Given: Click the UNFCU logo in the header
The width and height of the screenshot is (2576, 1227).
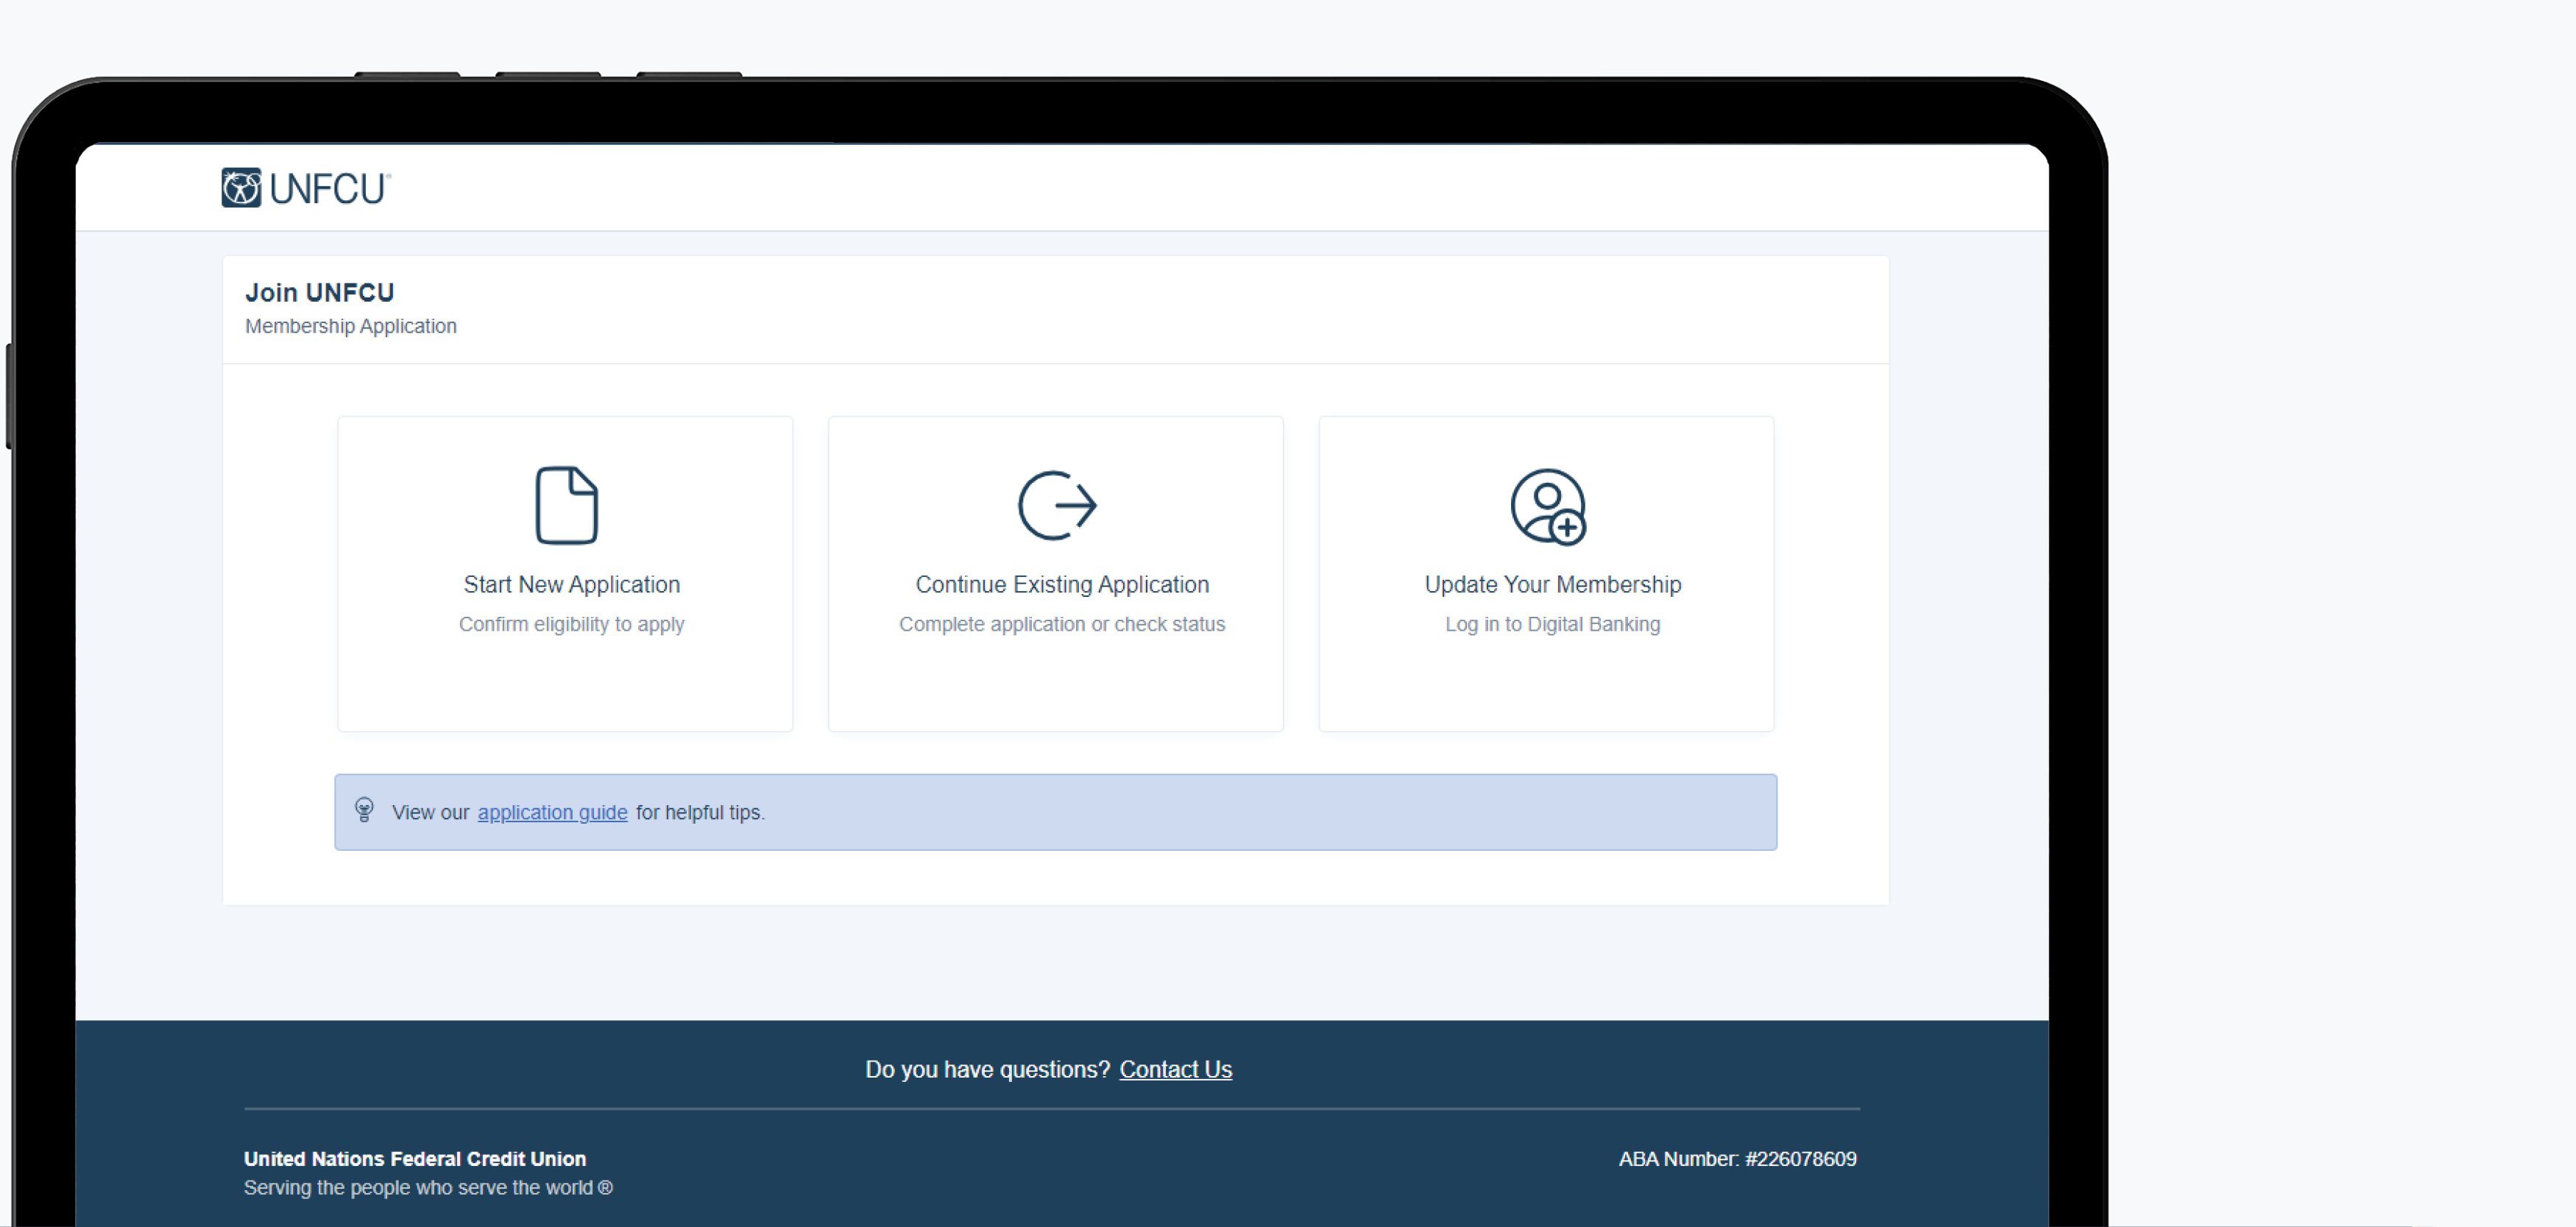Looking at the screenshot, I should pyautogui.click(x=306, y=188).
